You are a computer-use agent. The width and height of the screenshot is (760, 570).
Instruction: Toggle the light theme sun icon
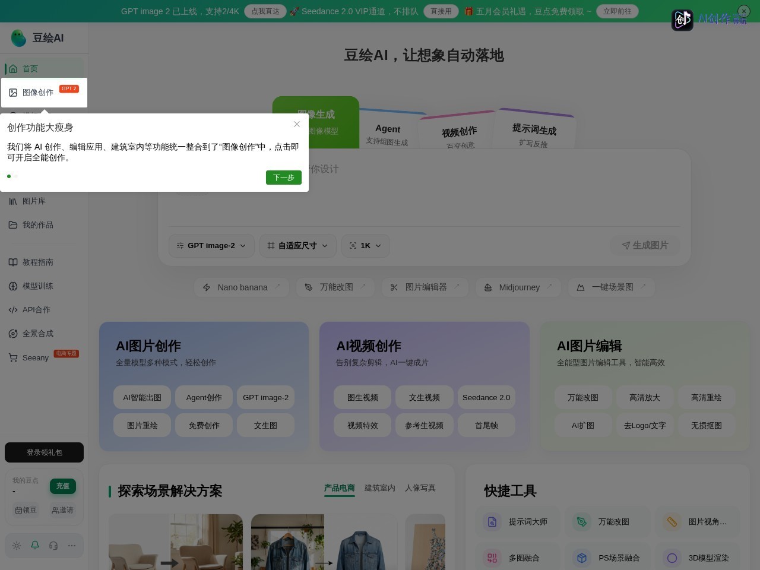(x=17, y=546)
